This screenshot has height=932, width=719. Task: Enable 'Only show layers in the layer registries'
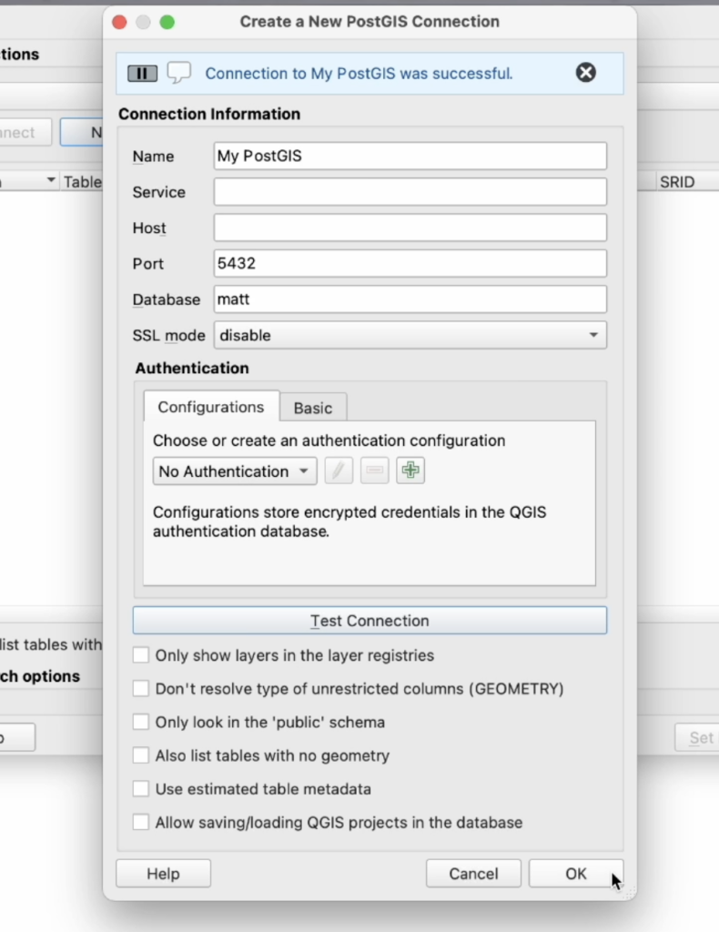point(141,655)
